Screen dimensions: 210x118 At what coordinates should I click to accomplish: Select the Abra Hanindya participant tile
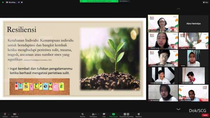(x=194, y=24)
